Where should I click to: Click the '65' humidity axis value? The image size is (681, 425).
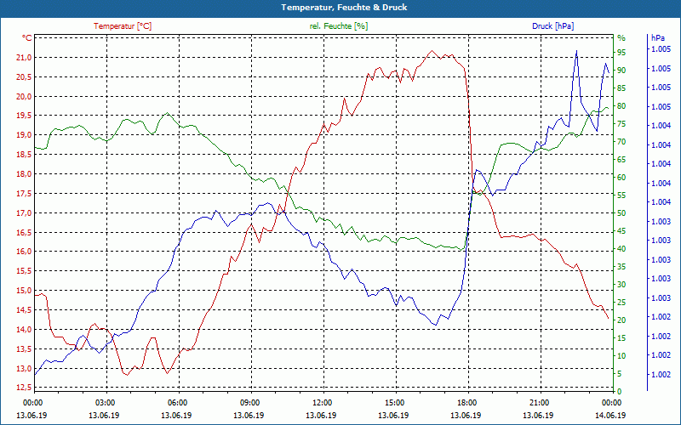[621, 160]
